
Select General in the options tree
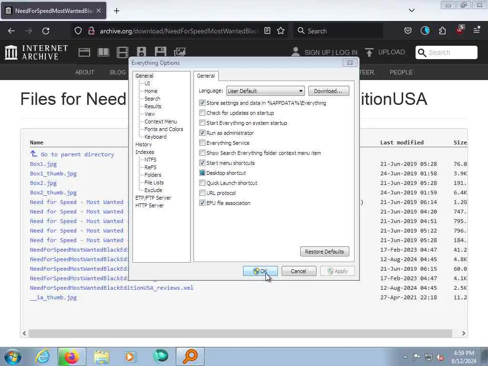(144, 76)
